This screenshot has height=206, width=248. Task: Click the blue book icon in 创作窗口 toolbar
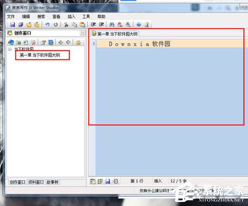(x=11, y=42)
